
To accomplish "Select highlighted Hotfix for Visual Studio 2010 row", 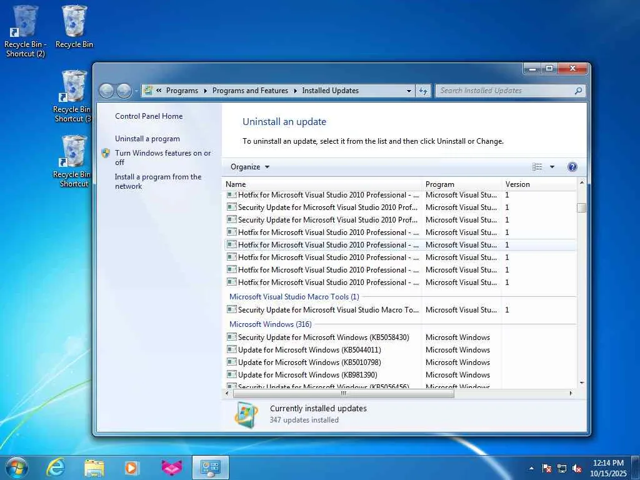I will [400, 244].
